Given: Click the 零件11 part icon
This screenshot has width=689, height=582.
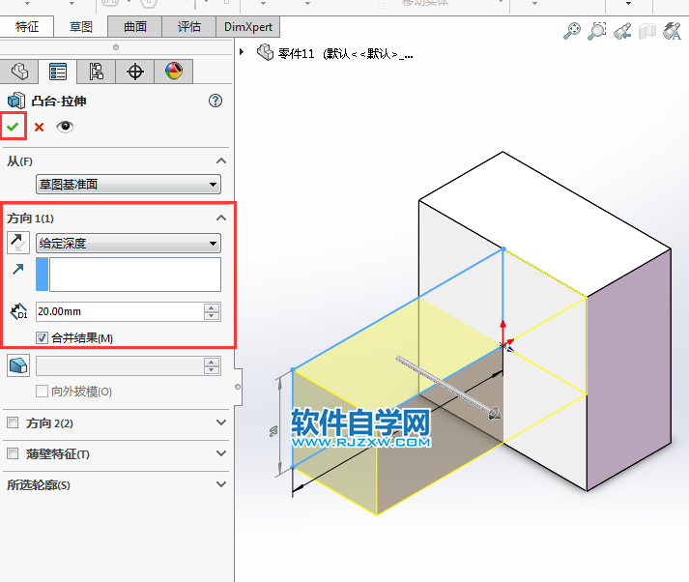Looking at the screenshot, I should [265, 52].
